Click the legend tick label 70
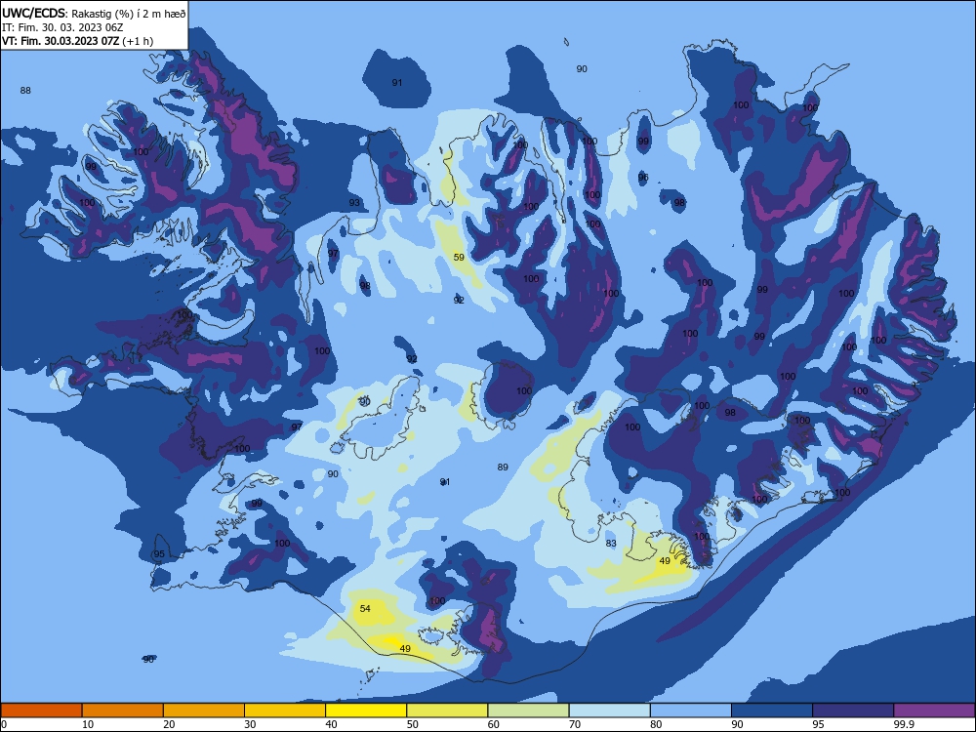 (x=575, y=724)
